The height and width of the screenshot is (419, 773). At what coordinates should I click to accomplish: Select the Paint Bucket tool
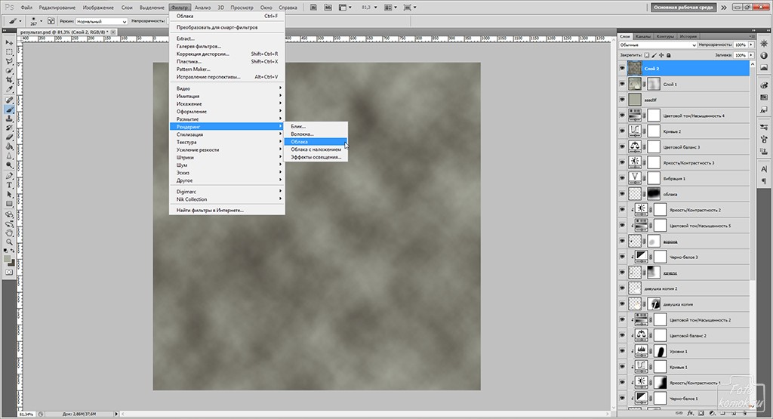pyautogui.click(x=9, y=146)
